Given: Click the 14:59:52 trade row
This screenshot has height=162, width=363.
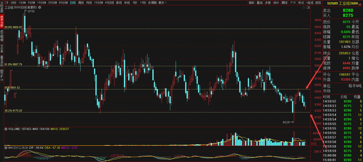Looking at the screenshot, I should [343, 101].
